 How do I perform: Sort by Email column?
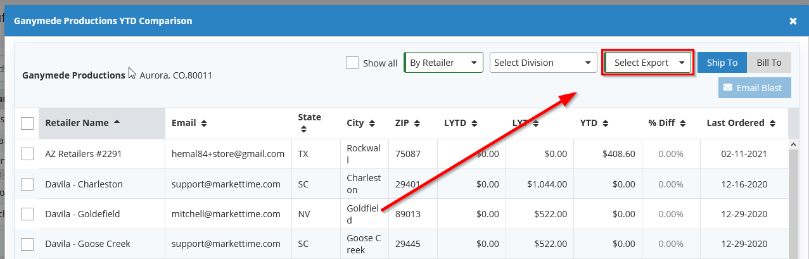(x=228, y=123)
